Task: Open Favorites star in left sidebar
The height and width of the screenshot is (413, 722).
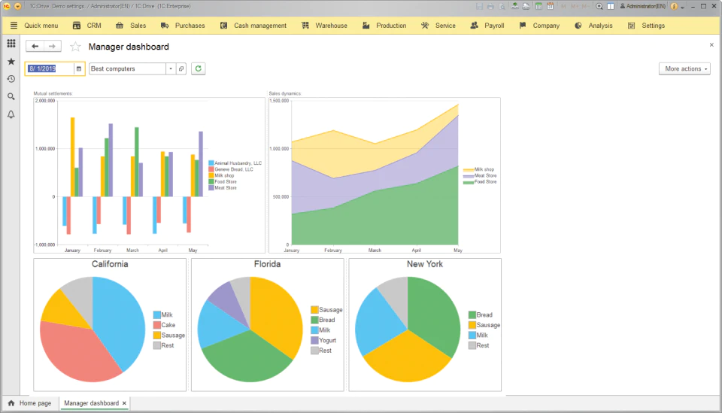Action: (11, 61)
